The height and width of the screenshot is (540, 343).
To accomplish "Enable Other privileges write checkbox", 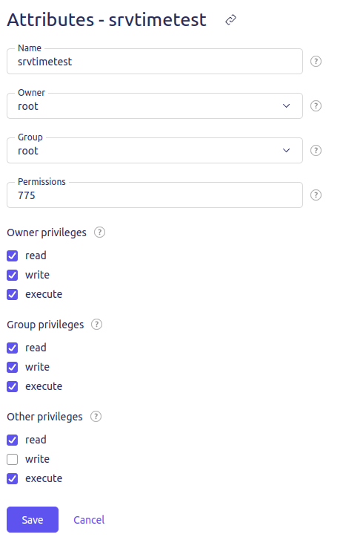I will [13, 459].
